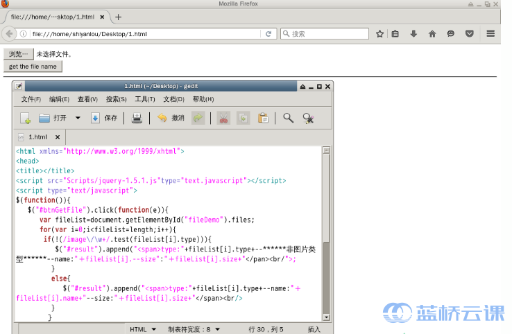
Task: Print the document in gedit
Action: pos(137,118)
